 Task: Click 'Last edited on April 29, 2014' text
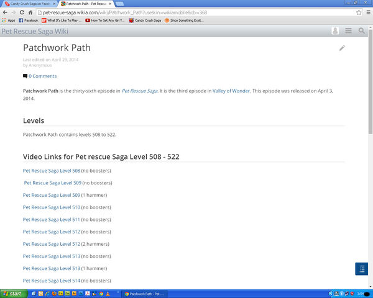click(51, 60)
